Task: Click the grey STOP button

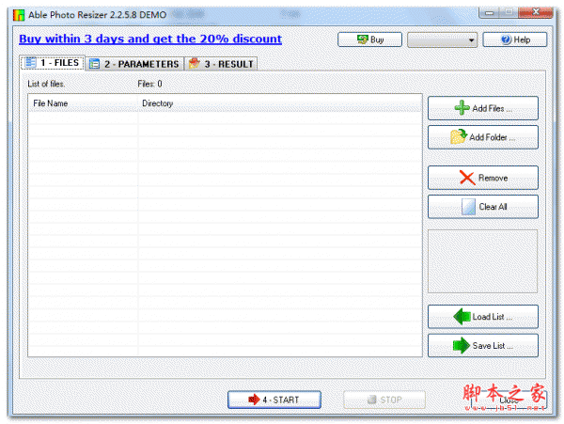Action: click(384, 400)
